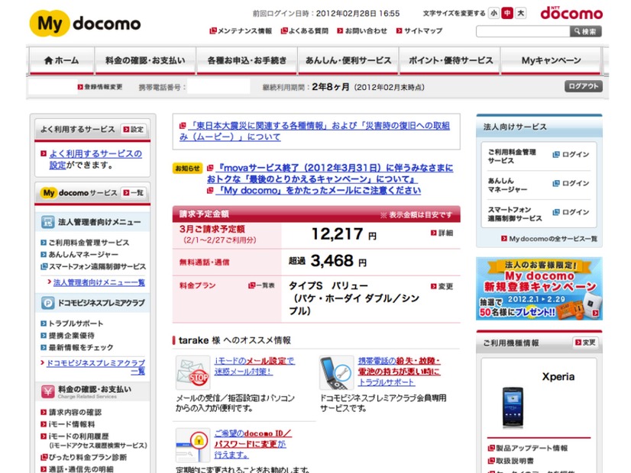Open よくある質問 link
This screenshot has width=631, height=473.
click(305, 31)
